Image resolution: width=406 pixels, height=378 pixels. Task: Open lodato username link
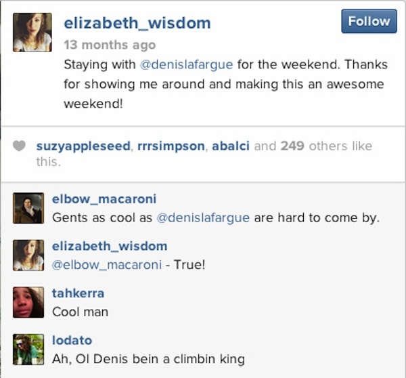pyautogui.click(x=72, y=341)
